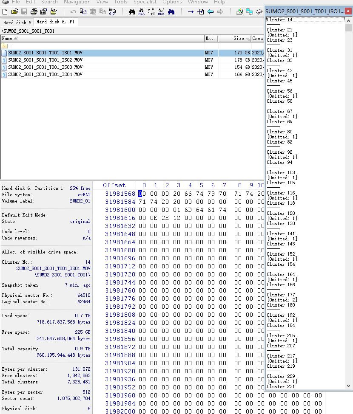Screen dimensions: 353x414
Task: Click the '960,195,944,448 bytes' total capacity value
Action: [x=63, y=355]
